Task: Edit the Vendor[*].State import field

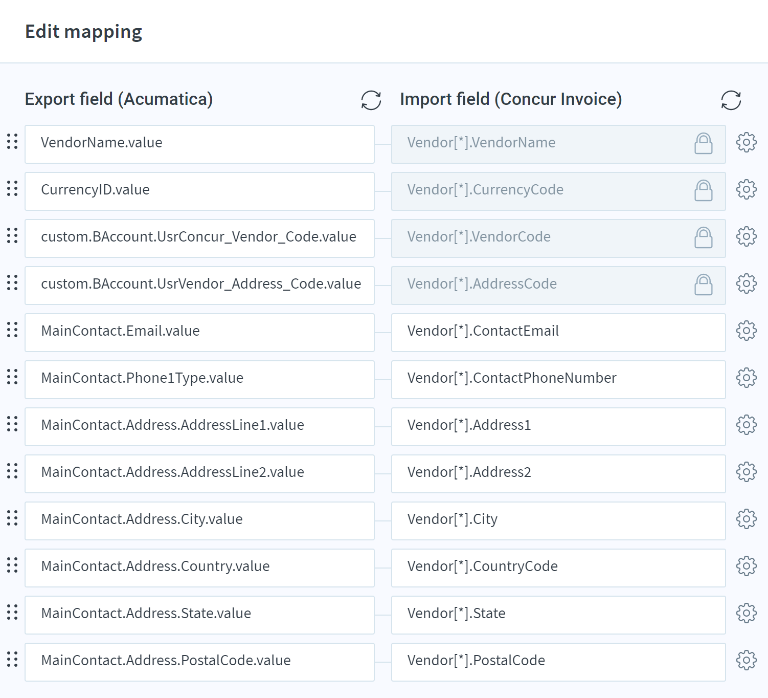Action: click(558, 615)
